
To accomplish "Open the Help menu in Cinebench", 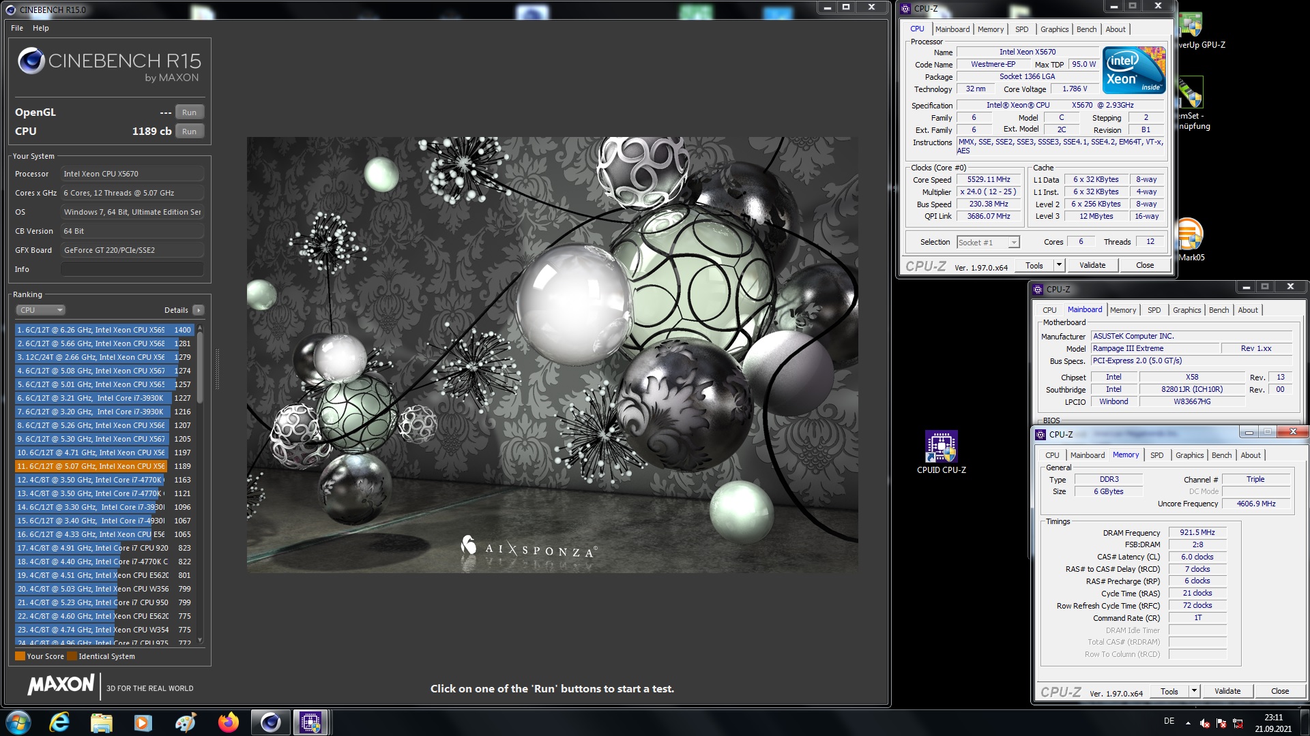I will pos(41,28).
